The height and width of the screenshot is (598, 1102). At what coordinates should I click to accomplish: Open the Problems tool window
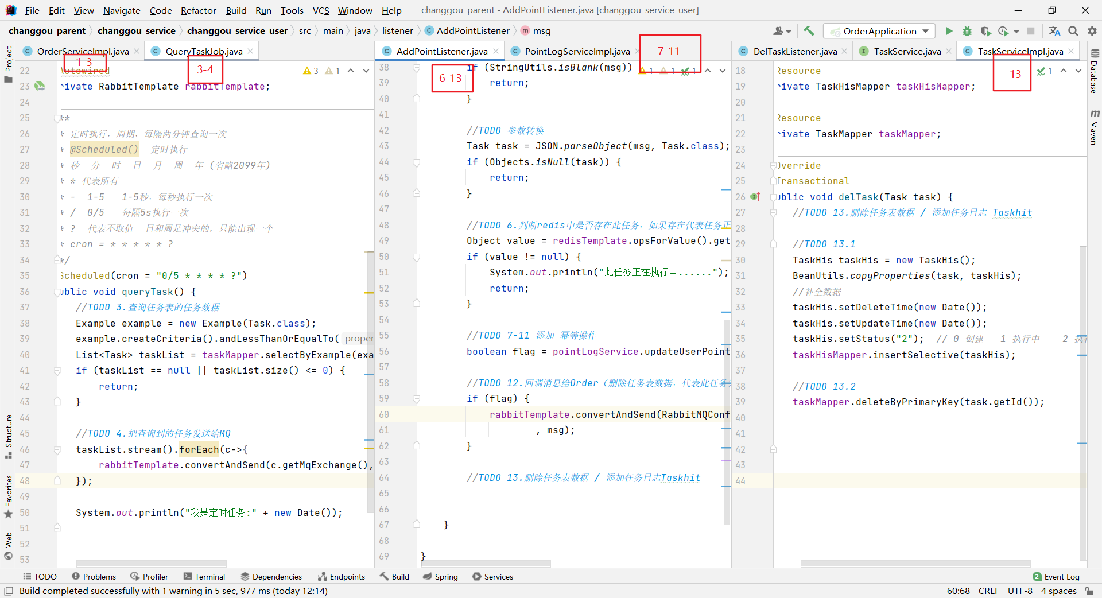pos(94,577)
